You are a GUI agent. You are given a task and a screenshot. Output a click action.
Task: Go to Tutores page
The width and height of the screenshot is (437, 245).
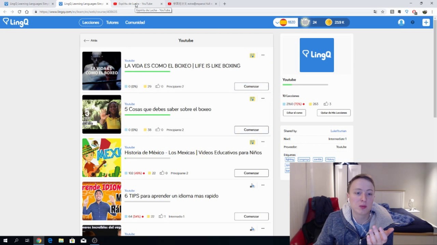coord(112,22)
